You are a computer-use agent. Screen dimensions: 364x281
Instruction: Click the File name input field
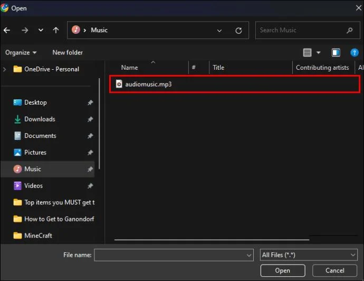(174, 255)
